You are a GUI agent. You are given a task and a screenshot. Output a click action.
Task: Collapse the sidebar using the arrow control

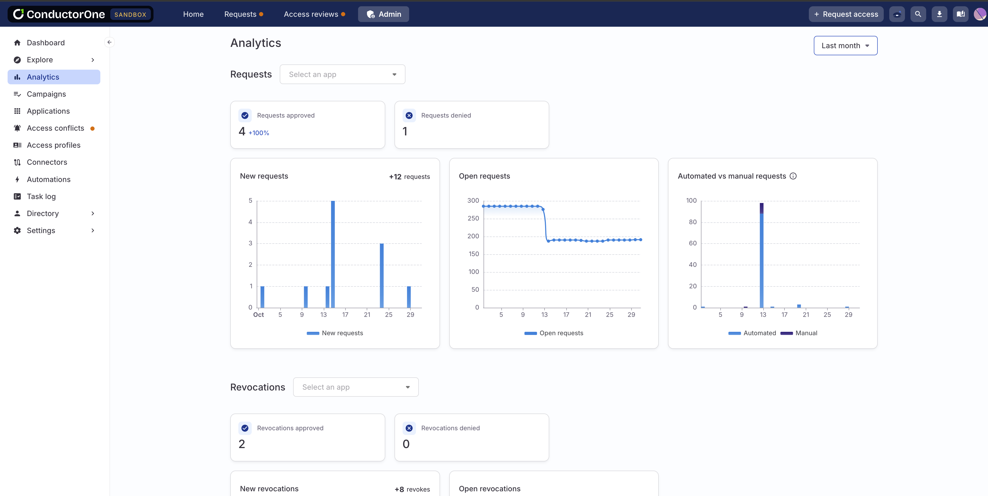(x=109, y=42)
